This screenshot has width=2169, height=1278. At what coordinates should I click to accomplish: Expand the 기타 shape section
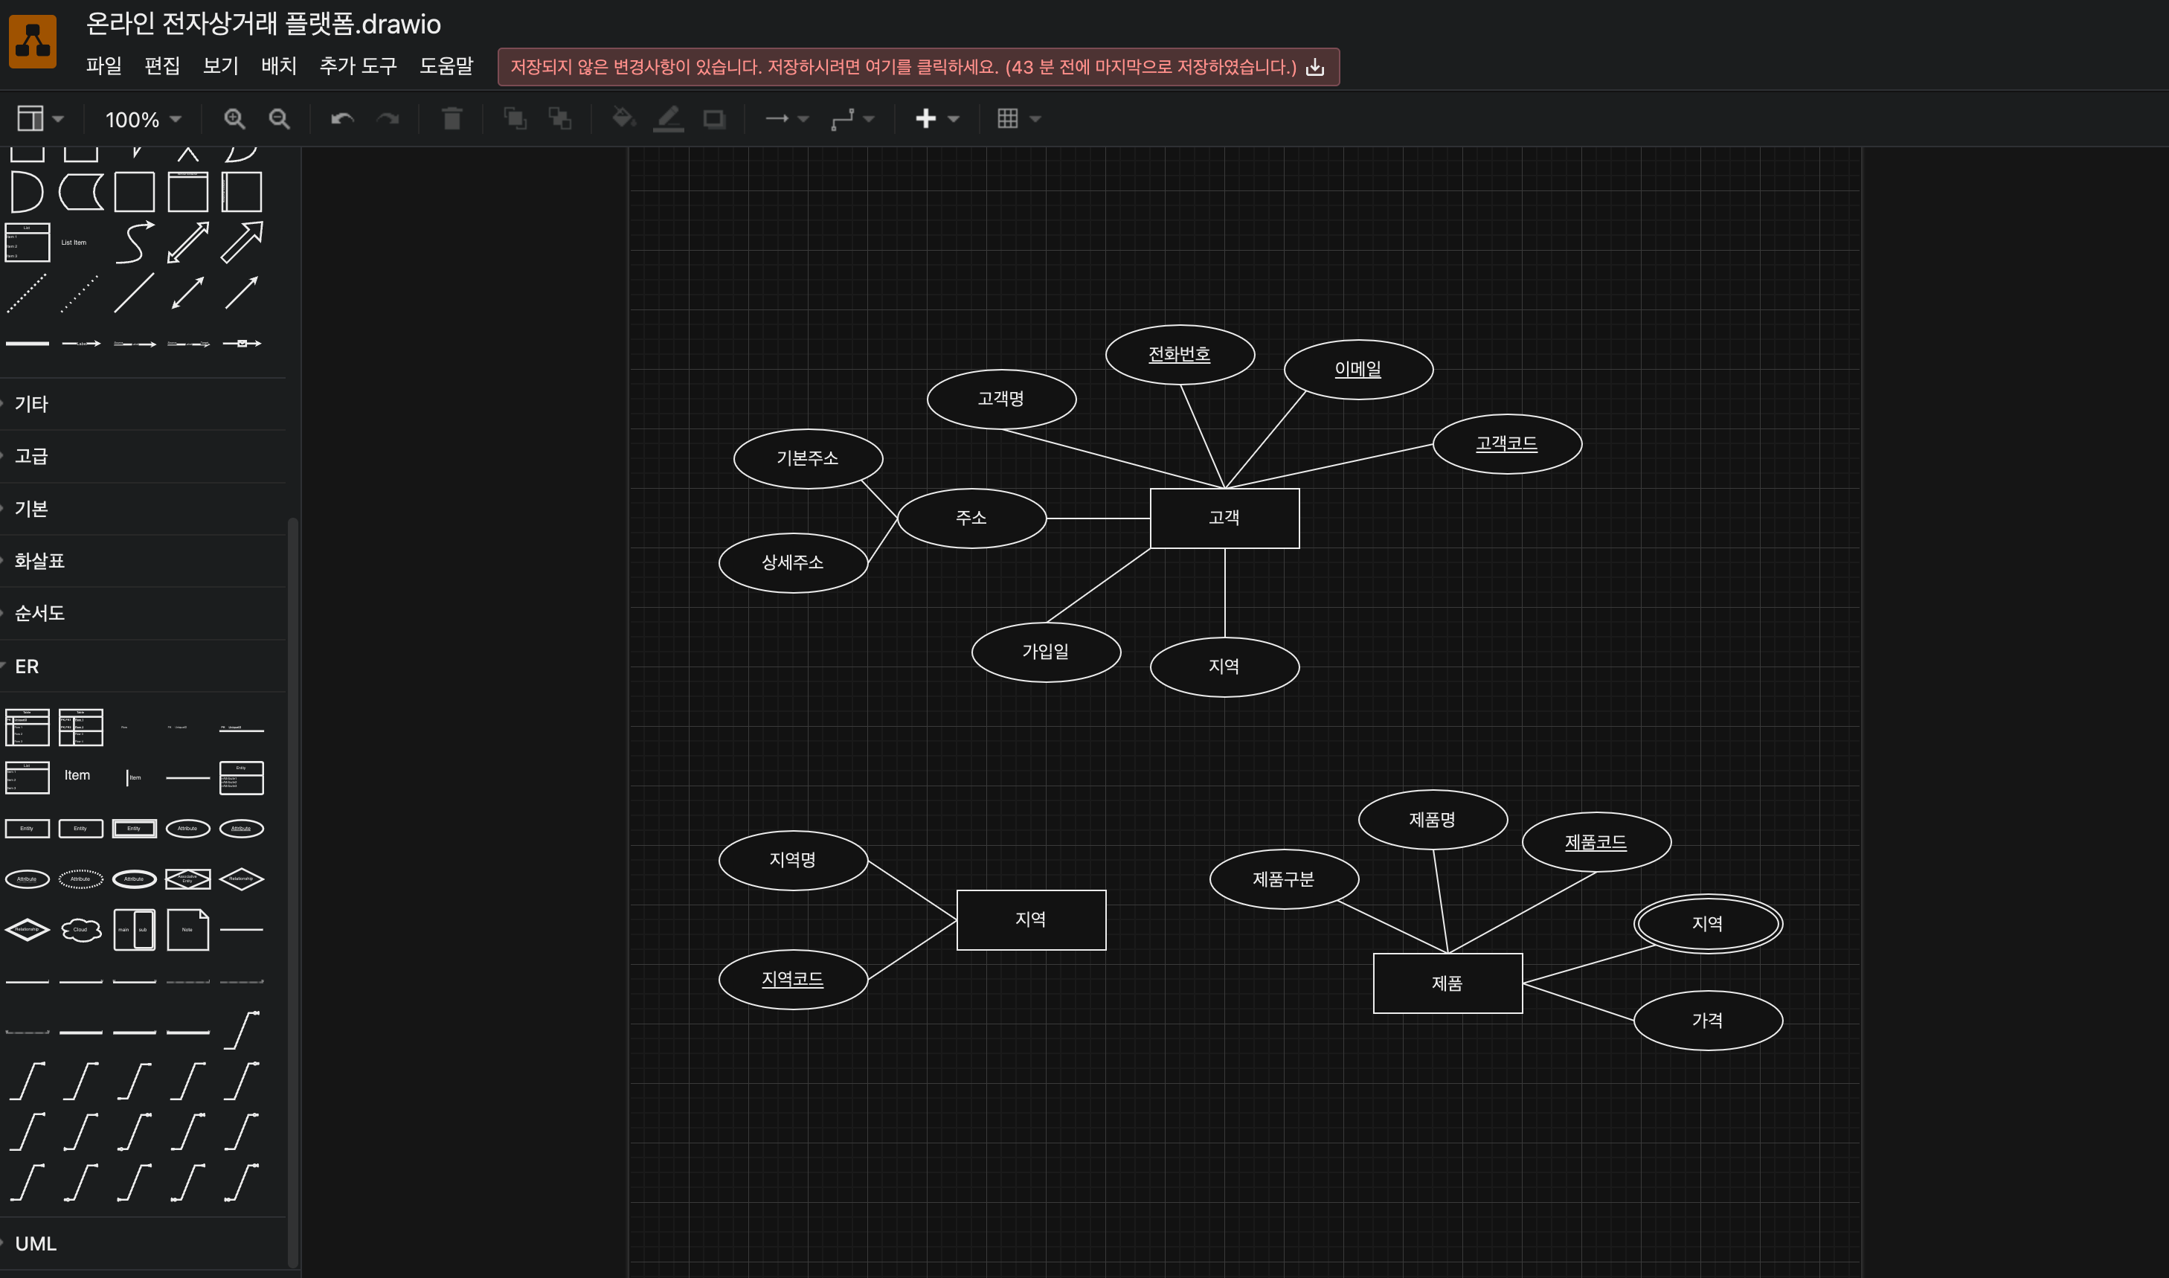click(143, 404)
